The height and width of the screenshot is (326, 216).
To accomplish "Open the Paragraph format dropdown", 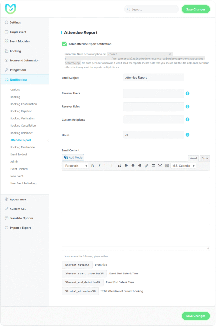I will 76,166.
